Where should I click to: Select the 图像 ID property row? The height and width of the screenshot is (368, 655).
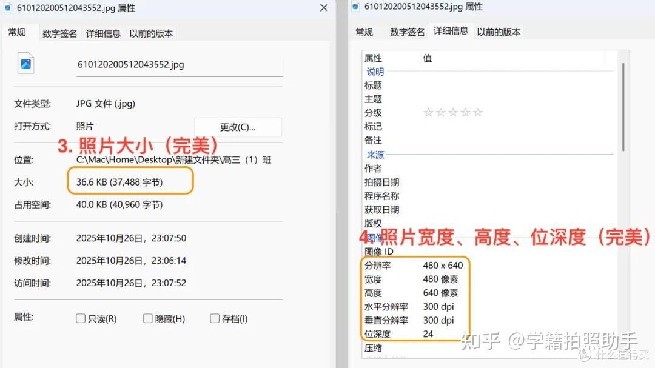click(x=489, y=252)
